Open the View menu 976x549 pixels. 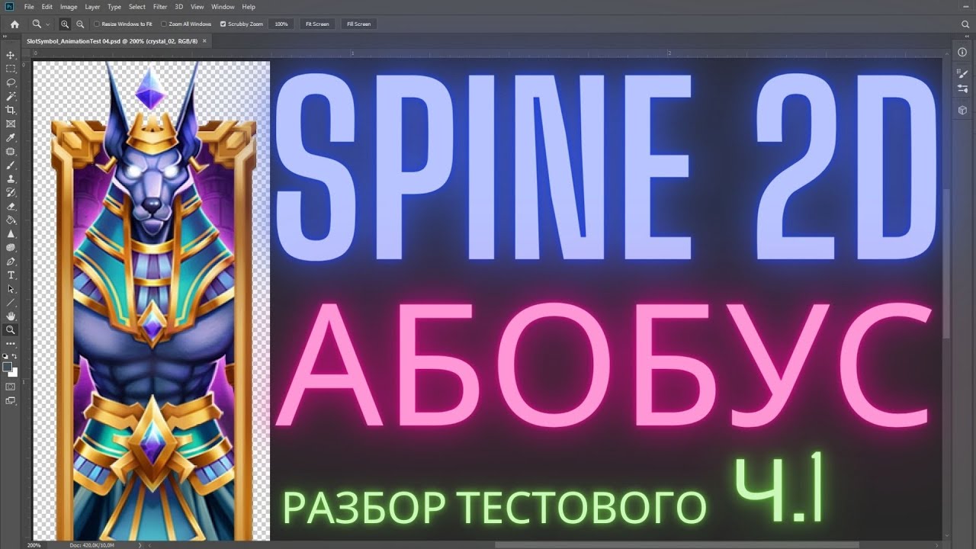[x=197, y=7]
